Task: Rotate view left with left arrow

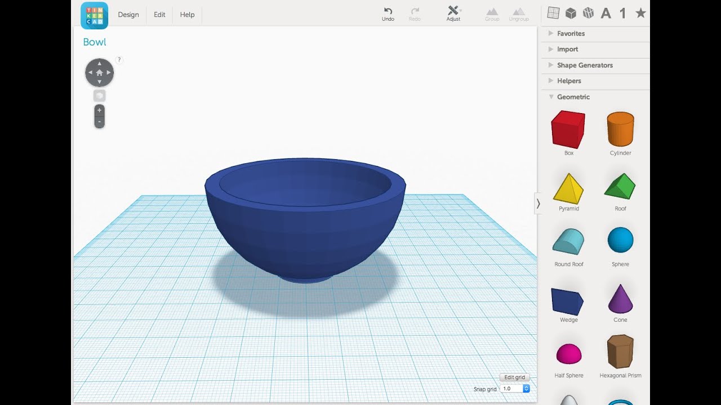Action: [90, 73]
